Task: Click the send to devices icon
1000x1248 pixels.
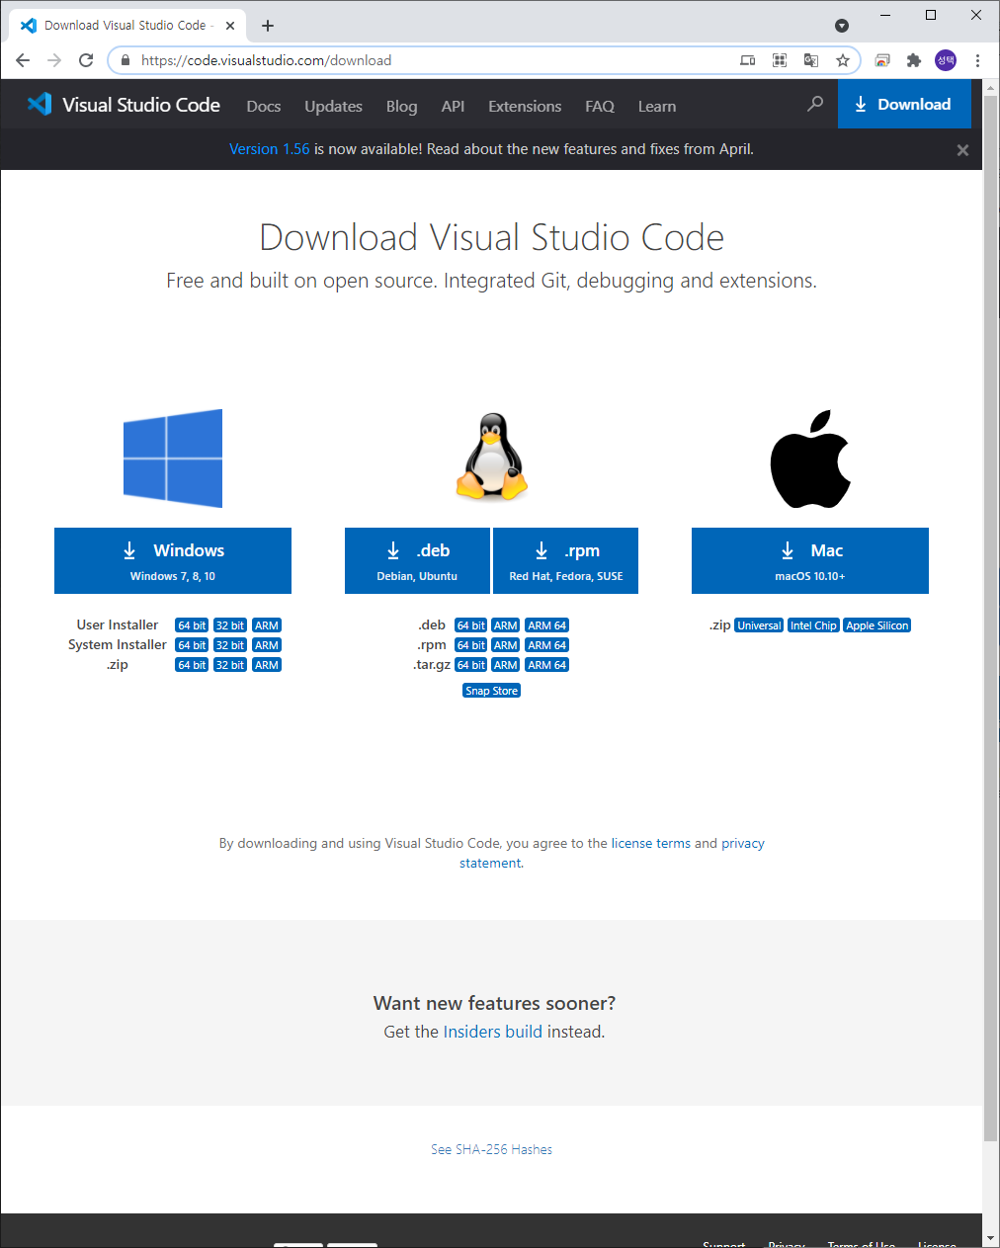Action: tap(748, 60)
